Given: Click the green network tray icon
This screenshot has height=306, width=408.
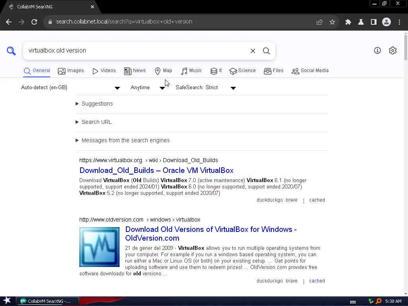Looking at the screenshot, I should coord(371,301).
